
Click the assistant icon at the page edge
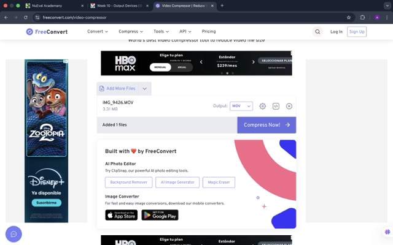387,232
